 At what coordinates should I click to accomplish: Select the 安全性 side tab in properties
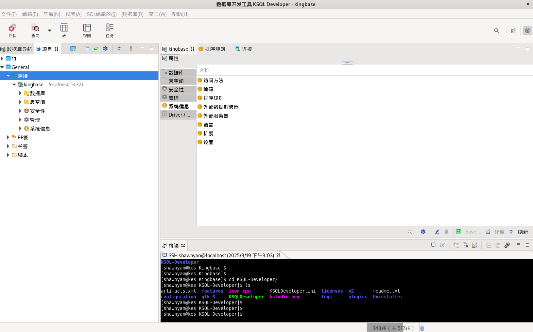[178, 89]
